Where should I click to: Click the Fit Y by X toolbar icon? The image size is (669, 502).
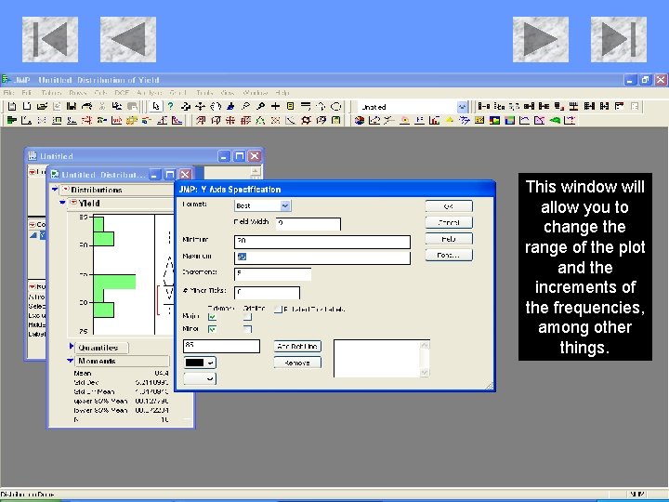point(26,120)
